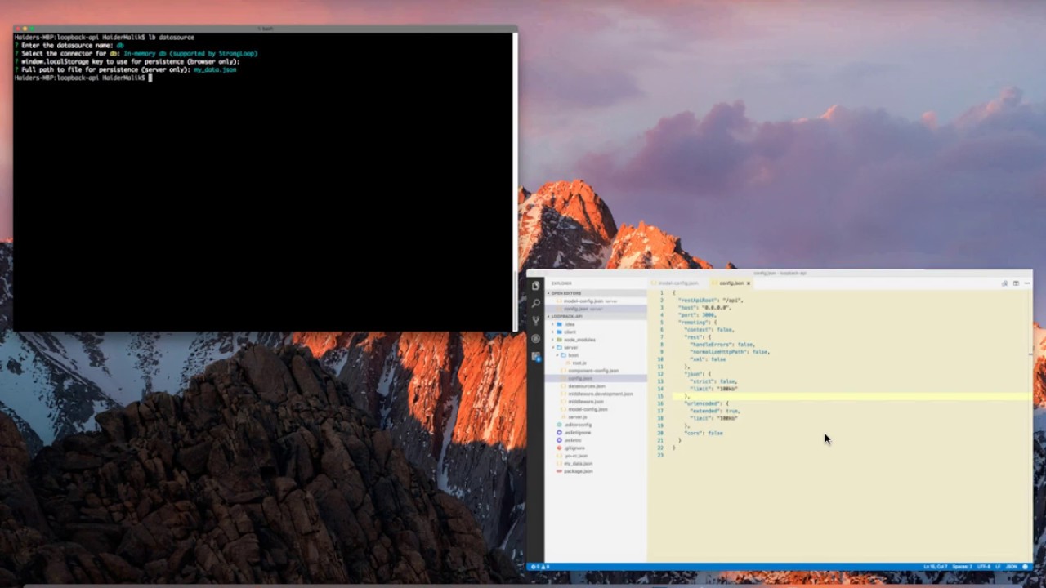The width and height of the screenshot is (1046, 588).
Task: Click the feedback smiley in status bar
Action: tap(1025, 566)
